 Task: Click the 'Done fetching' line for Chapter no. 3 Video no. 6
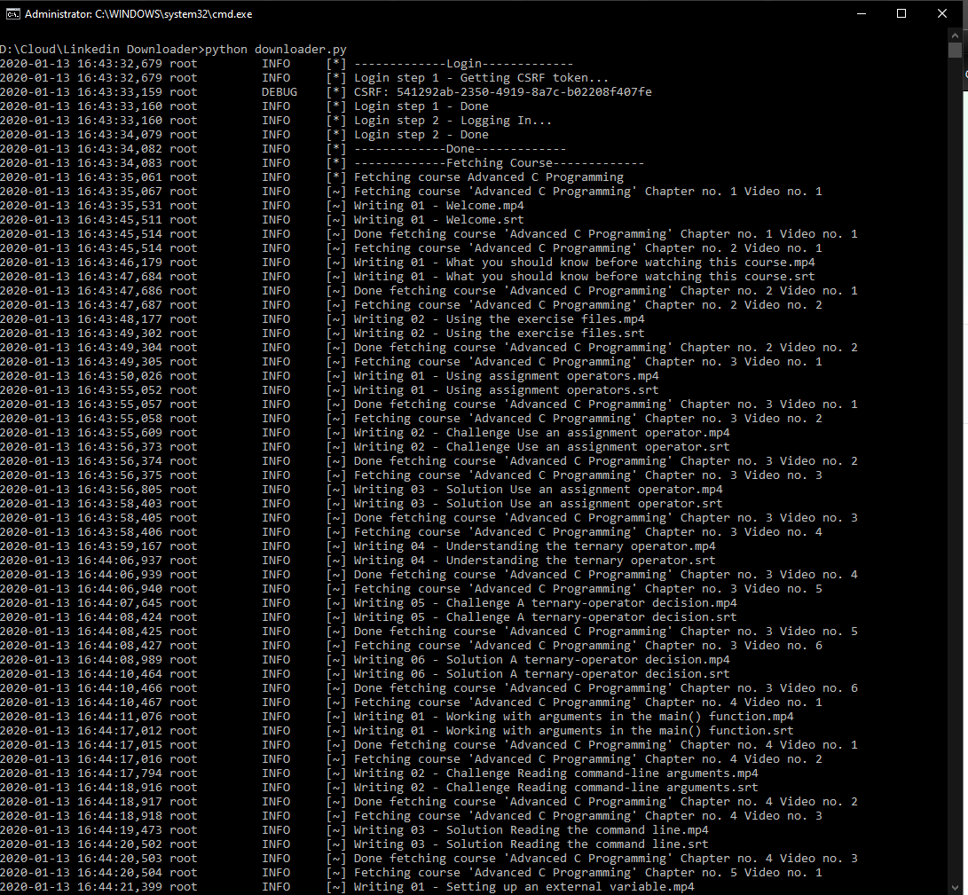(606, 688)
